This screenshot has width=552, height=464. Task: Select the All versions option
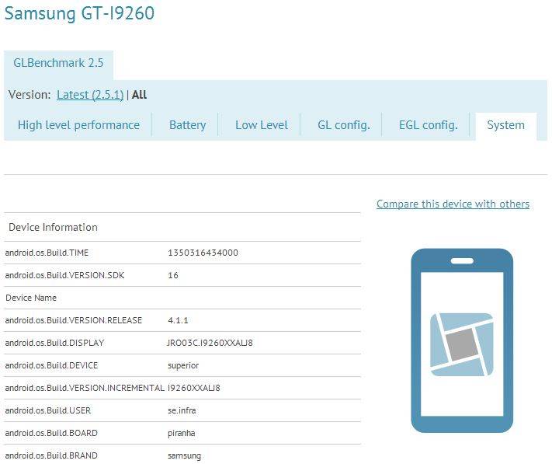pos(139,95)
